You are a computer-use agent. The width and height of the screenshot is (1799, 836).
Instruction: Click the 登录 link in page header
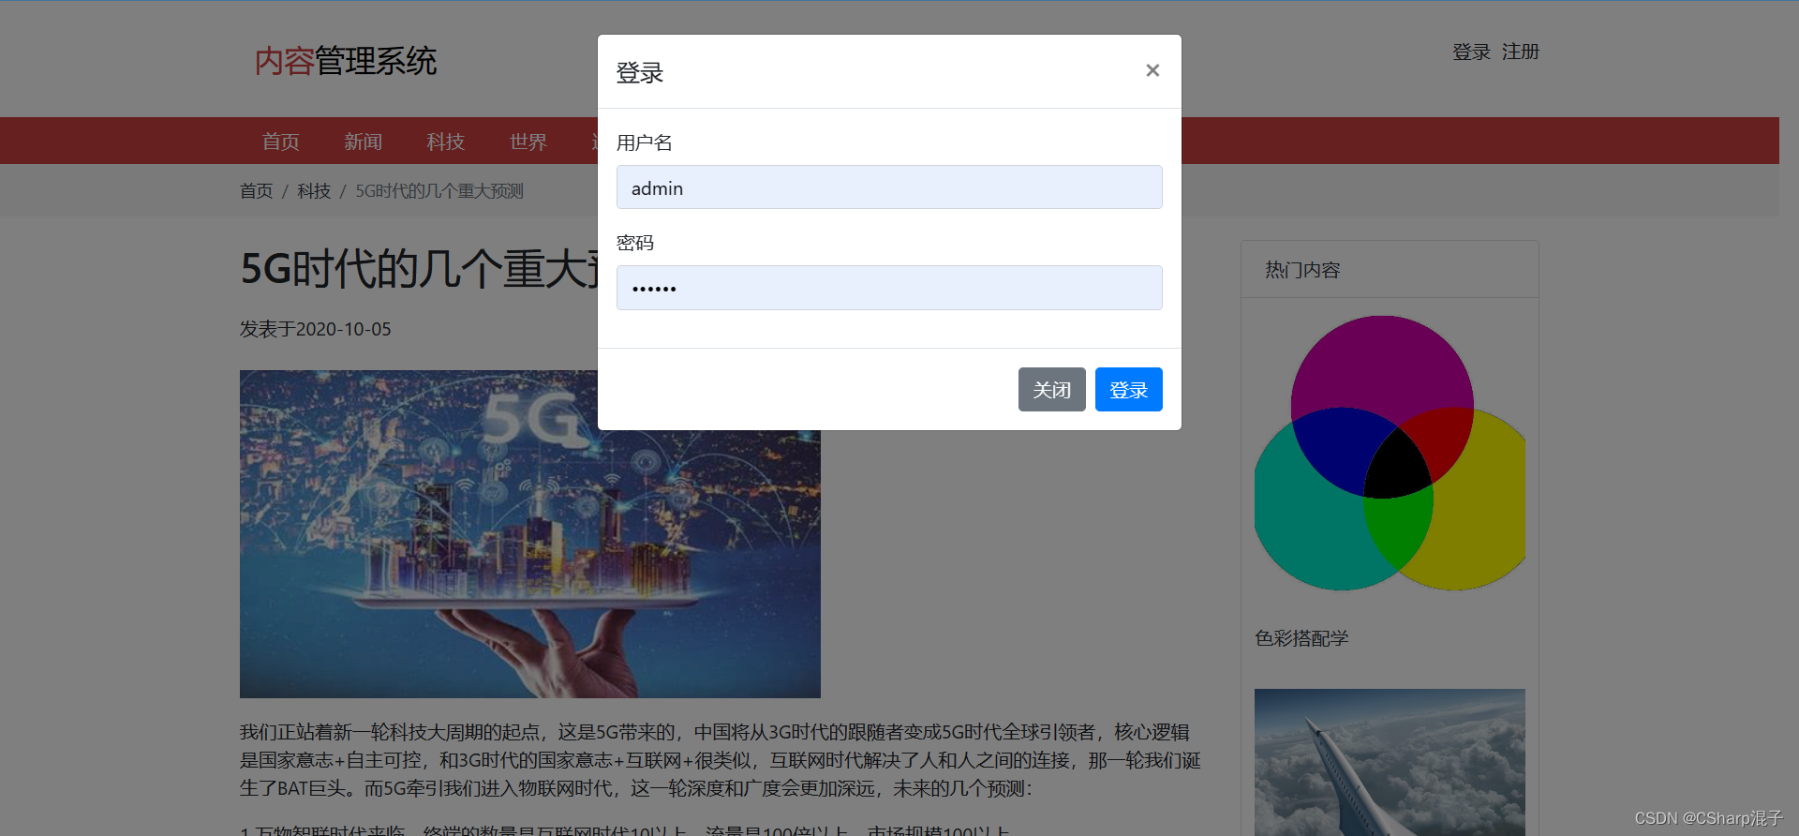click(1471, 52)
